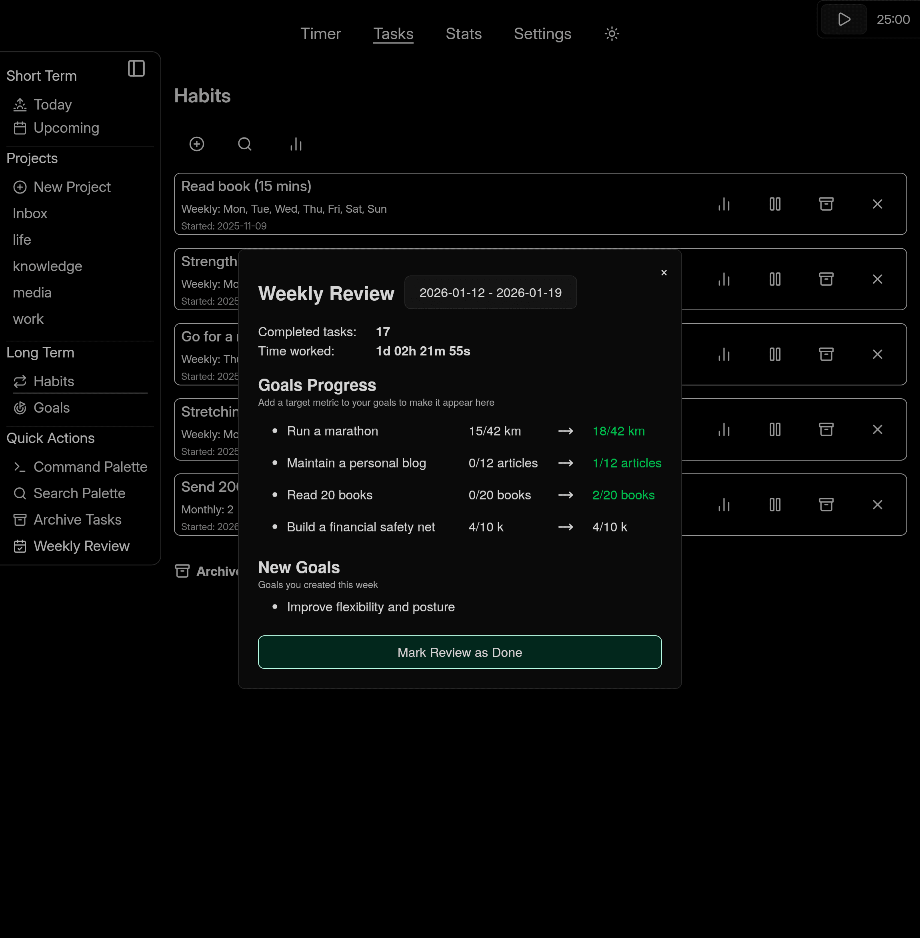Pause the Stretching habit
The height and width of the screenshot is (938, 920).
pyautogui.click(x=774, y=429)
